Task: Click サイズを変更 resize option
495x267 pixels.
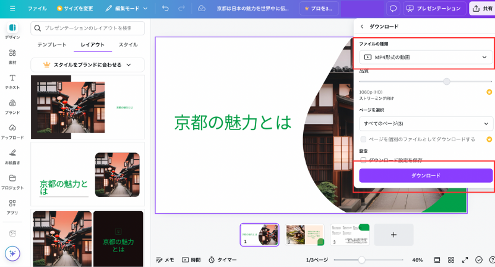Action: pos(75,9)
